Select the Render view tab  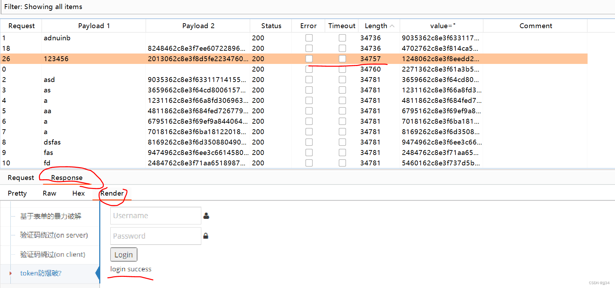click(x=112, y=193)
